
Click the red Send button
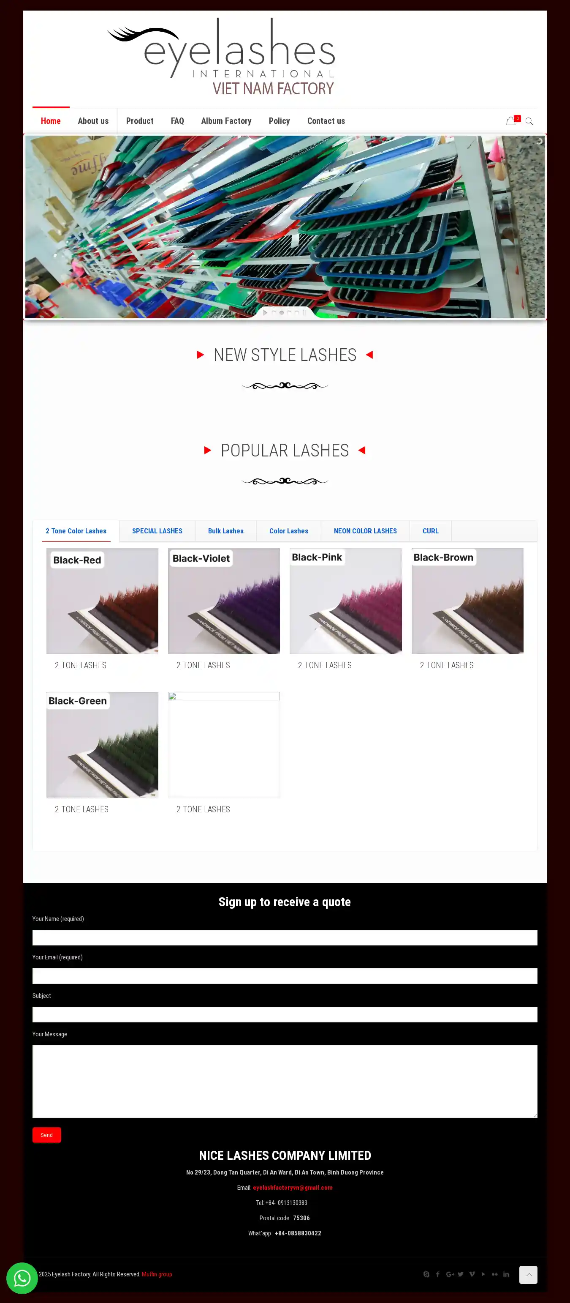click(46, 1135)
